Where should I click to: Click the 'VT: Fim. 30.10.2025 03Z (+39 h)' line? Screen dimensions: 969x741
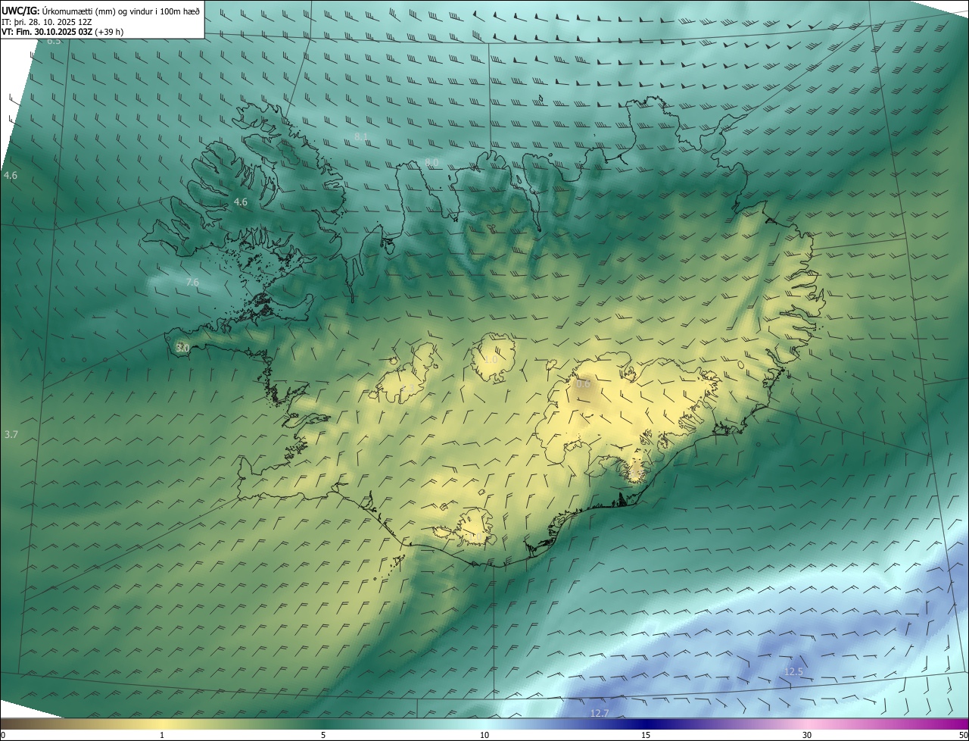[63, 32]
